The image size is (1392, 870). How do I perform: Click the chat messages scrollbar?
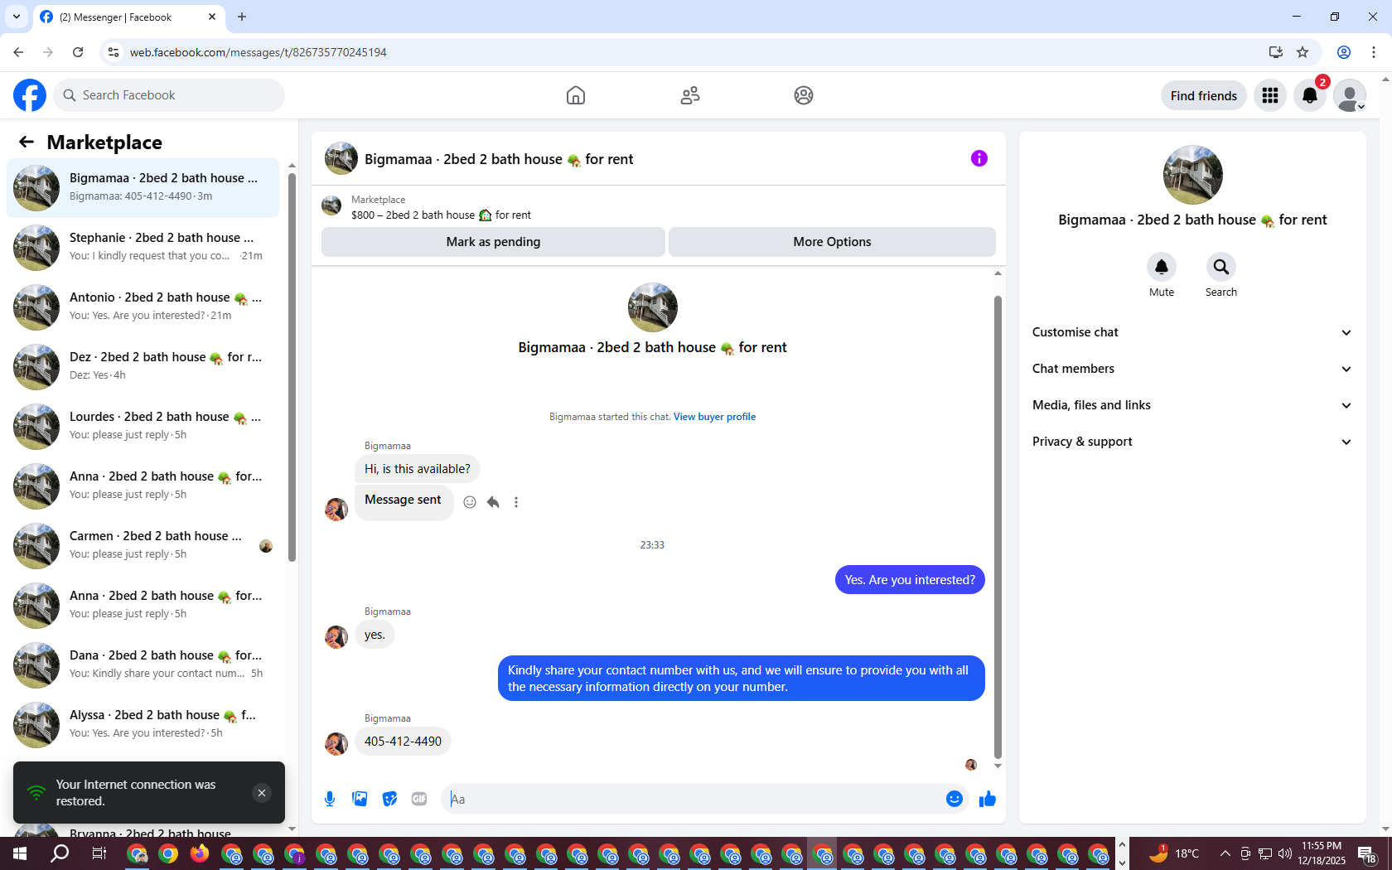tap(998, 527)
